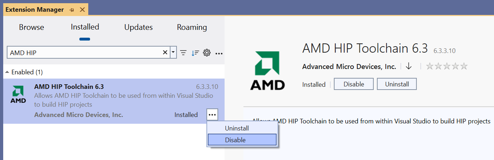Click the three-dot button on AMD HIP item

[212, 114]
